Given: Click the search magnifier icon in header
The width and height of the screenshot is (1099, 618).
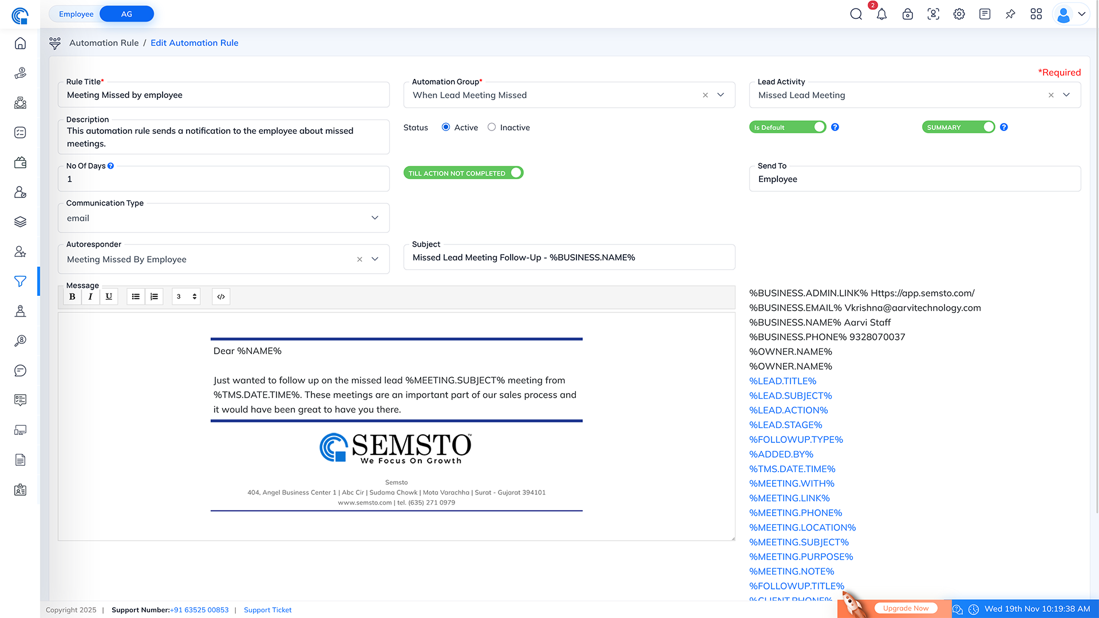Looking at the screenshot, I should pyautogui.click(x=856, y=14).
